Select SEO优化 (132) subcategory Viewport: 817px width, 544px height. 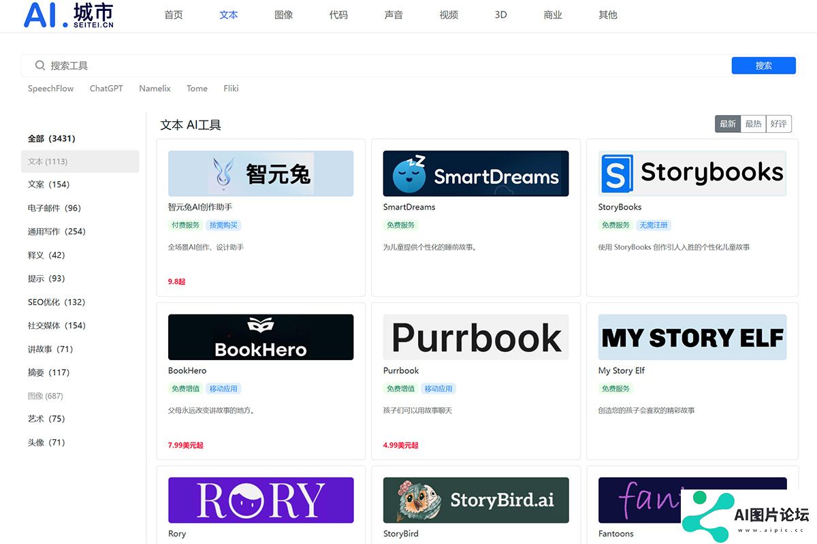coord(57,302)
